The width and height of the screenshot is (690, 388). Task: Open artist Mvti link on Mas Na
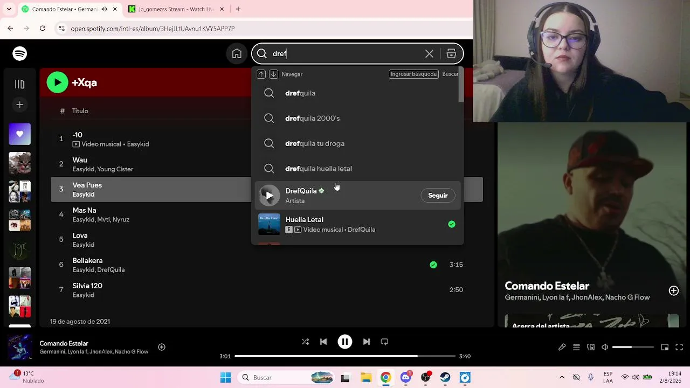click(x=103, y=220)
